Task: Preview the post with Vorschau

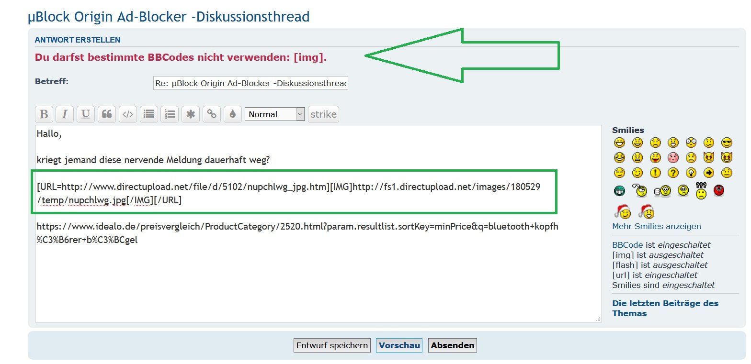Action: point(399,345)
